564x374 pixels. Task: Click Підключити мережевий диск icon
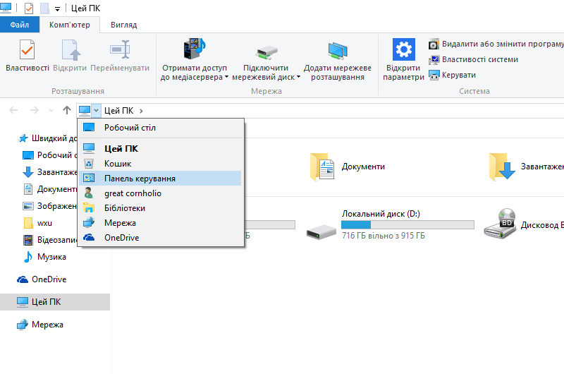[x=266, y=52]
